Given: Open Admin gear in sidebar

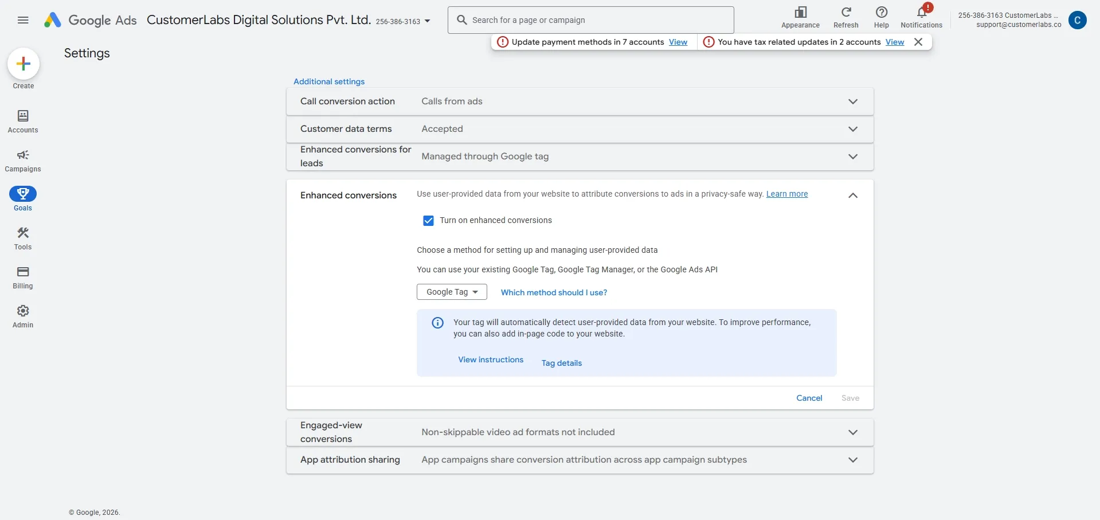Looking at the screenshot, I should (x=23, y=316).
